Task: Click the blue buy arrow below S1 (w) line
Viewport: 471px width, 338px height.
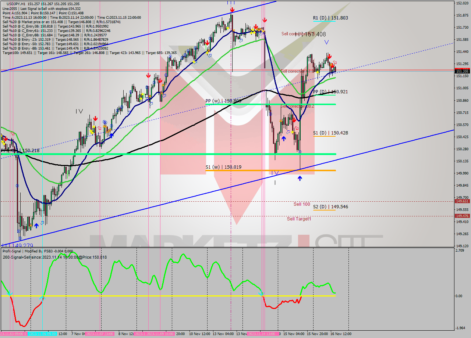Action: [300, 178]
